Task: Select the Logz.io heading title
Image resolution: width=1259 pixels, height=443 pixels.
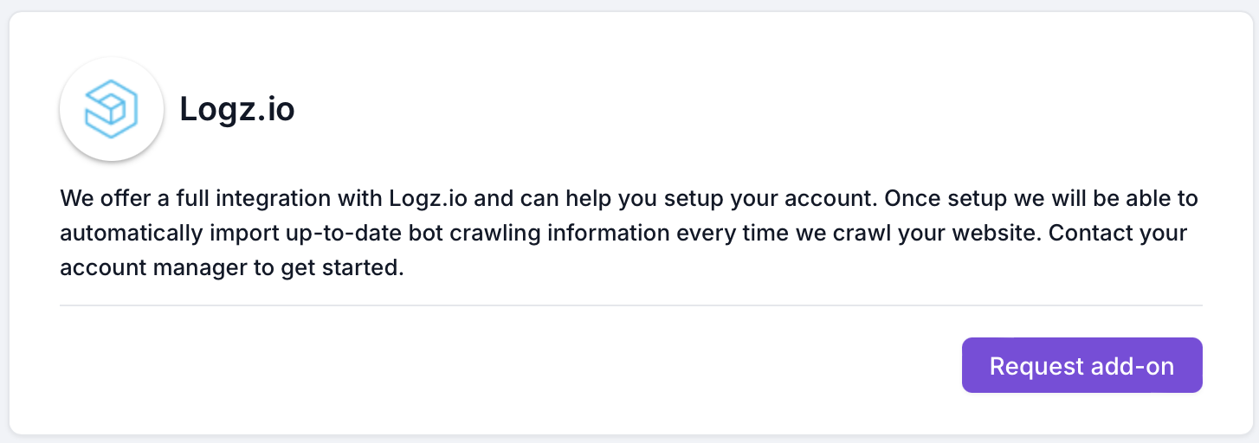Action: tap(237, 109)
